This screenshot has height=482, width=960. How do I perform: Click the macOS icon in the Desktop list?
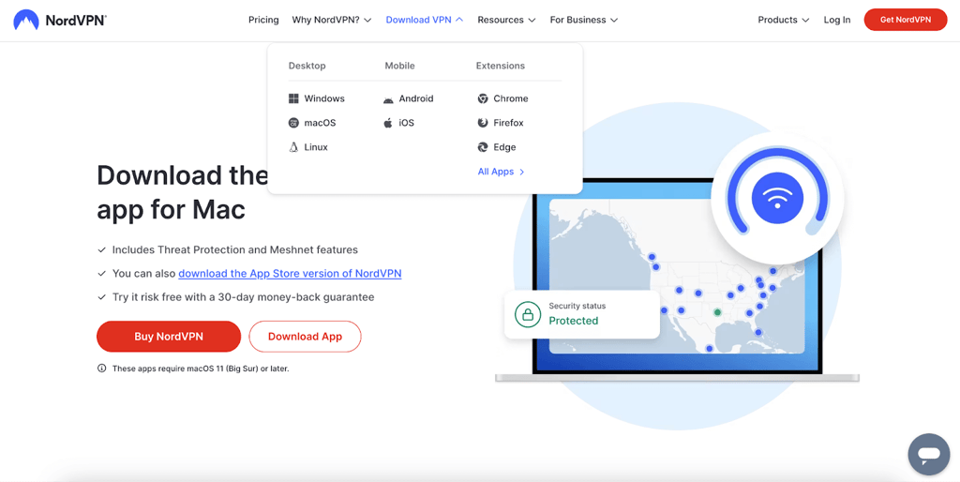tap(293, 123)
